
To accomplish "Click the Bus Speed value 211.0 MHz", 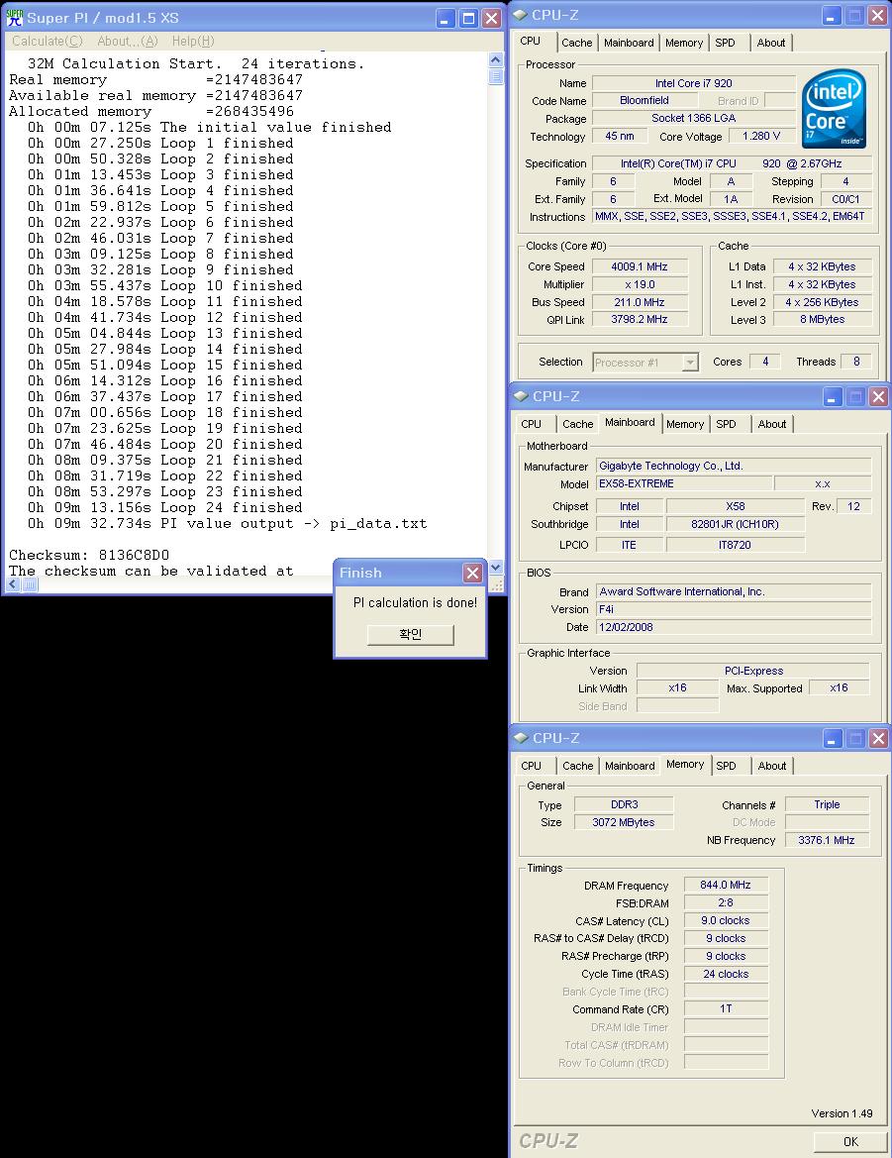I will pos(639,302).
